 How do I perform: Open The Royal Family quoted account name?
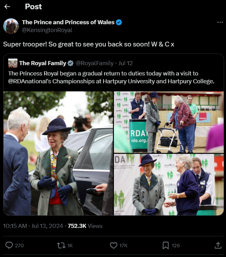pyautogui.click(x=43, y=63)
